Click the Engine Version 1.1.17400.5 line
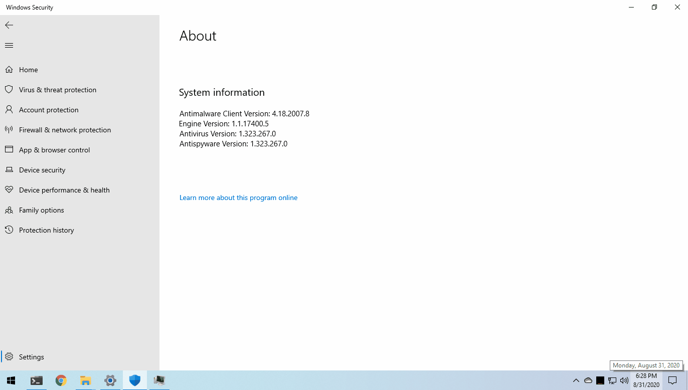Screen dimensions: 688x390 224,124
